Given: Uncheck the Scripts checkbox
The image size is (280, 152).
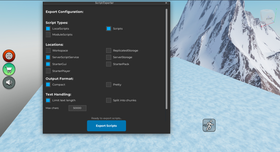Looking at the screenshot, I should [x=108, y=29].
